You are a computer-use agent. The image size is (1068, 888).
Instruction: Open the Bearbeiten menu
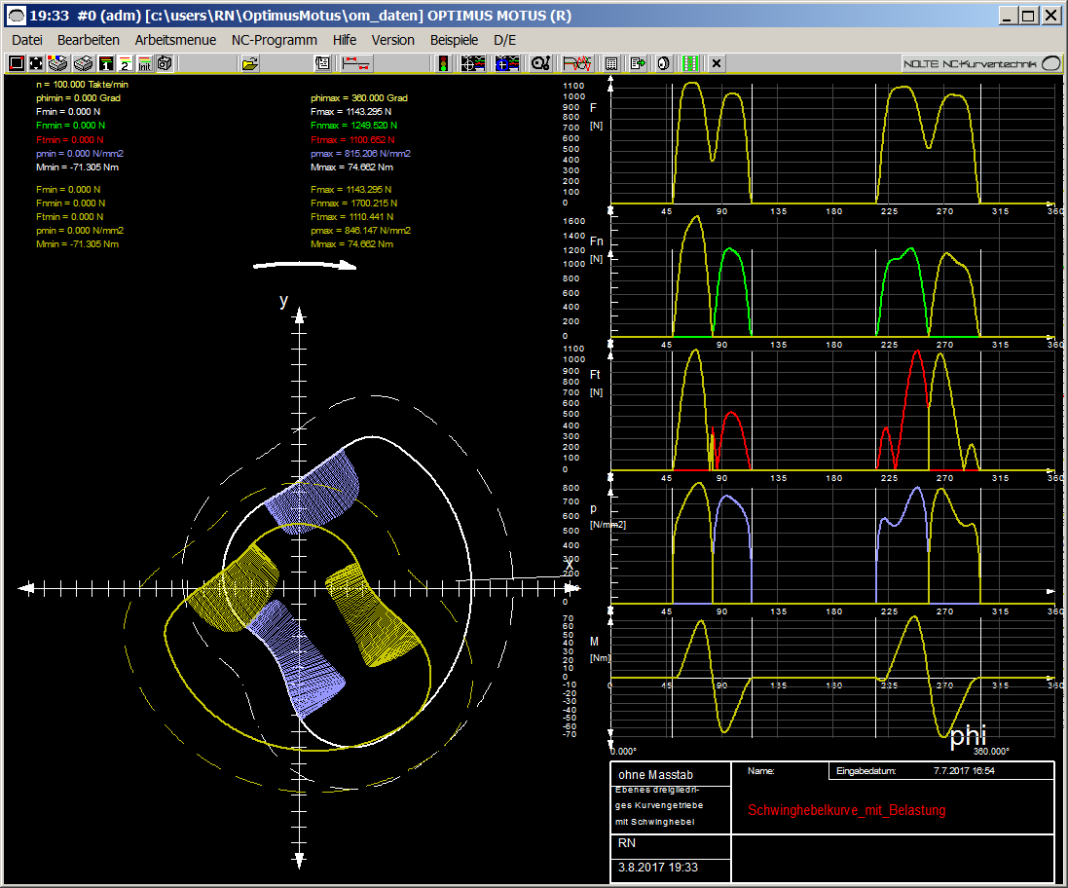pyautogui.click(x=89, y=40)
